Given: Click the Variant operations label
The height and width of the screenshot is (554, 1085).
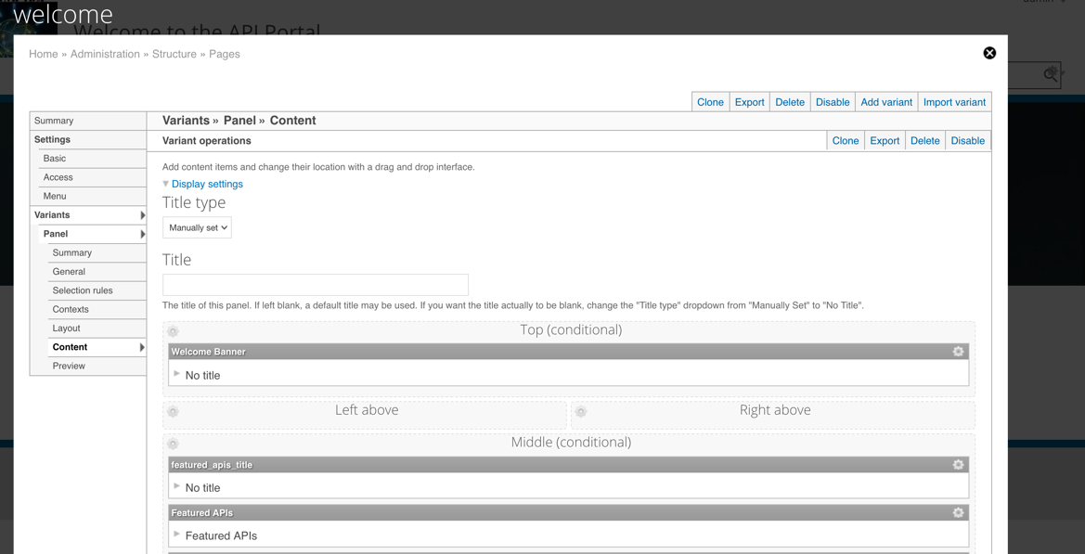Looking at the screenshot, I should [x=207, y=140].
